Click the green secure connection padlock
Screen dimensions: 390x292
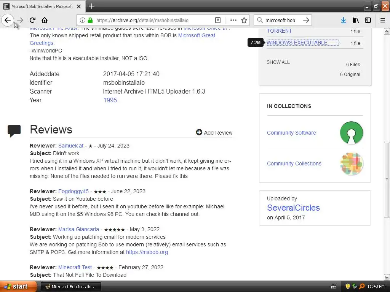[x=90, y=20]
